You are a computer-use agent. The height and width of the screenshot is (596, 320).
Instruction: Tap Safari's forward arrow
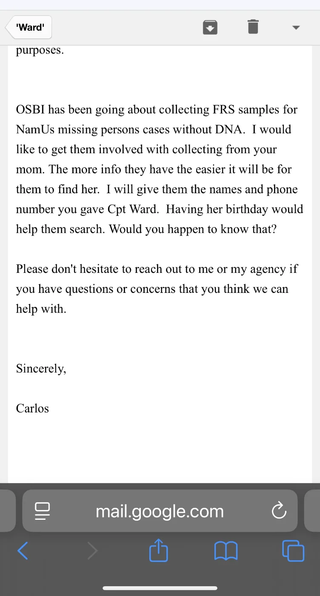pyautogui.click(x=92, y=551)
